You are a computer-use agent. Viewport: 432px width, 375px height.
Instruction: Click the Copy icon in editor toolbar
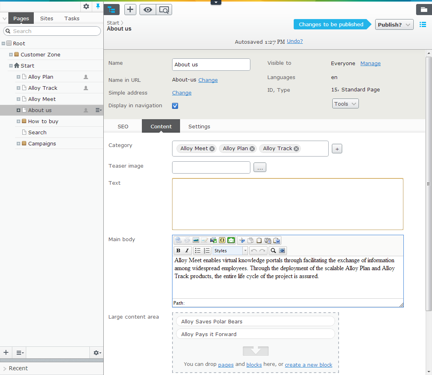tap(250, 240)
